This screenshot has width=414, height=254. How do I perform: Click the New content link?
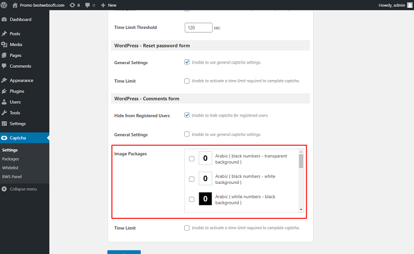click(112, 5)
